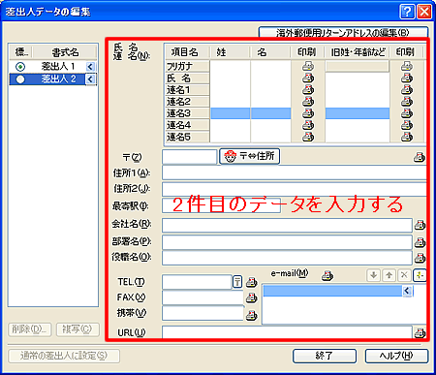This screenshot has width=436, height=375.
Task: Select the 連名4 row label
Action: [x=187, y=125]
